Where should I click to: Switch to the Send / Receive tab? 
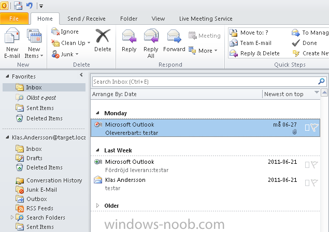tap(86, 19)
